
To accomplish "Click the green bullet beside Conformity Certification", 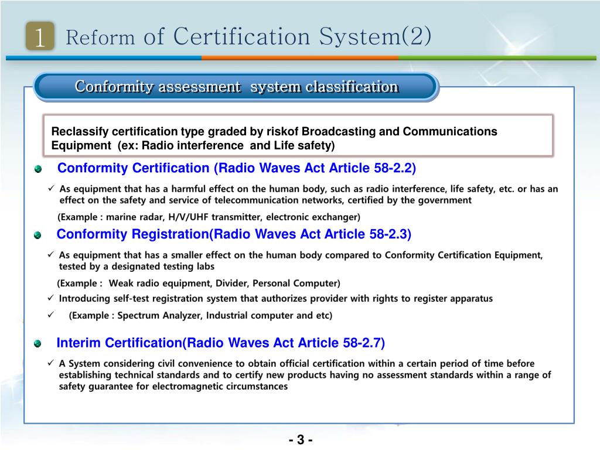I will click(x=38, y=169).
